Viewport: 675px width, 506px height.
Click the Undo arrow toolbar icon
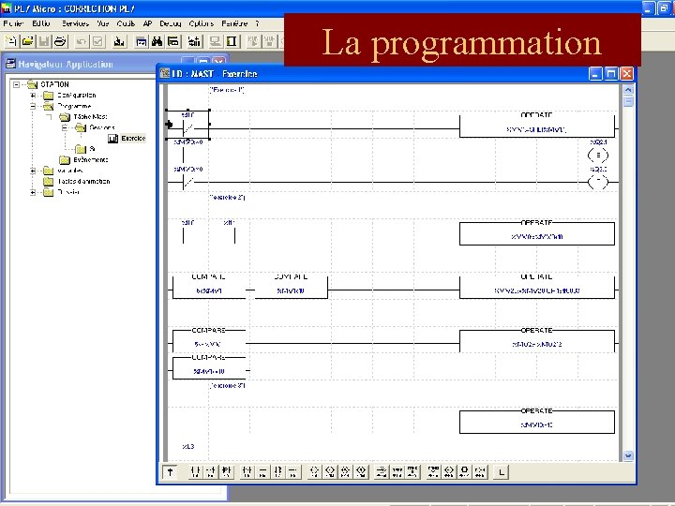click(x=81, y=41)
